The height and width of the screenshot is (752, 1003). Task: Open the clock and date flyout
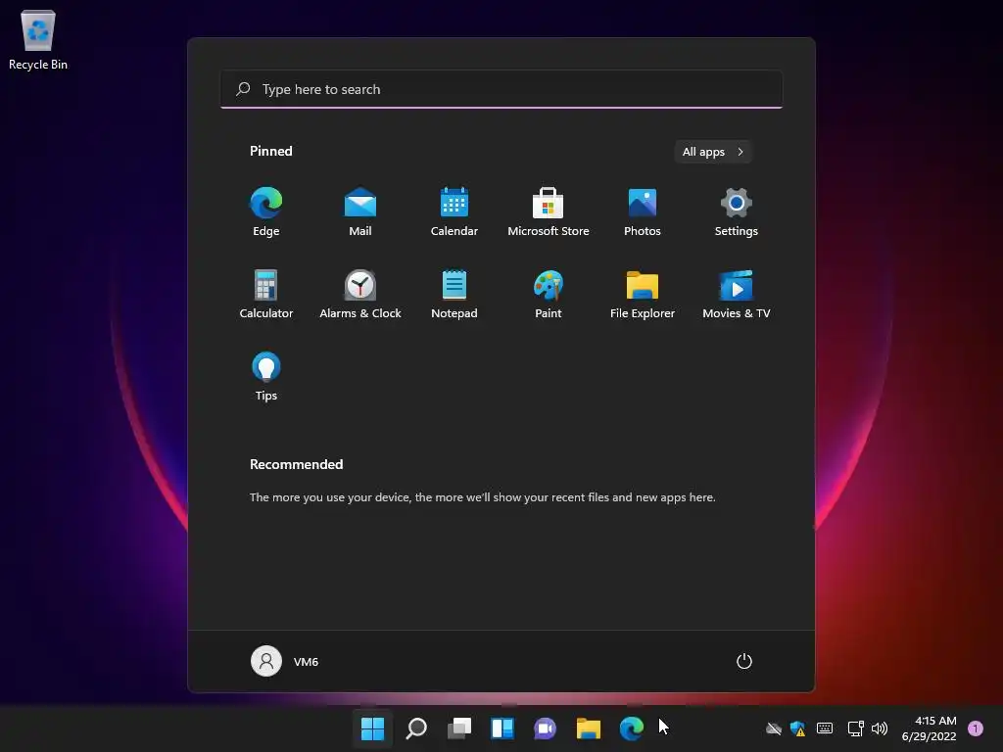(x=929, y=728)
